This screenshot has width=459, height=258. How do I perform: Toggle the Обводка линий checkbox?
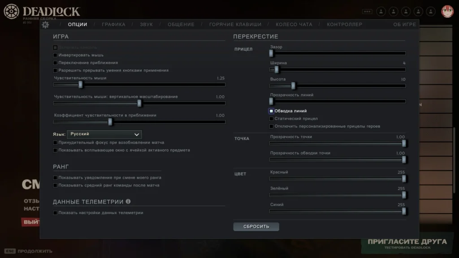point(271,111)
